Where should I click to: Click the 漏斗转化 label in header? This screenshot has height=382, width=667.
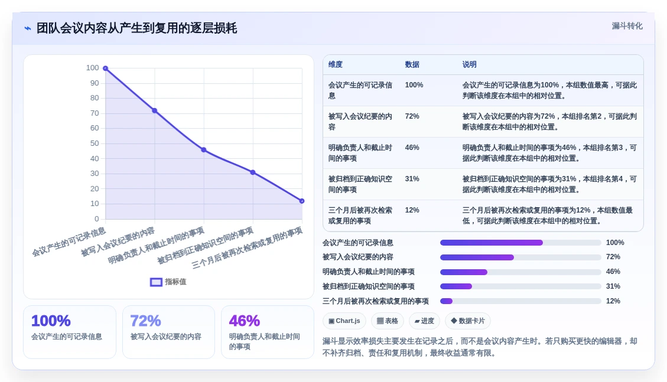click(627, 26)
